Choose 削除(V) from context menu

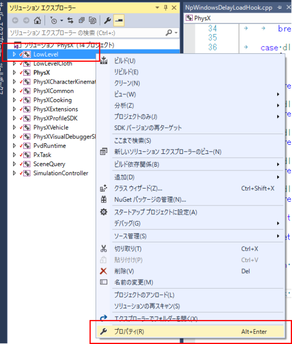[x=191, y=271]
